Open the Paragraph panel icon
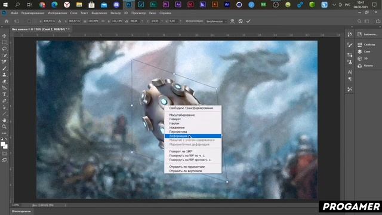The image size is (382, 215). 350,79
